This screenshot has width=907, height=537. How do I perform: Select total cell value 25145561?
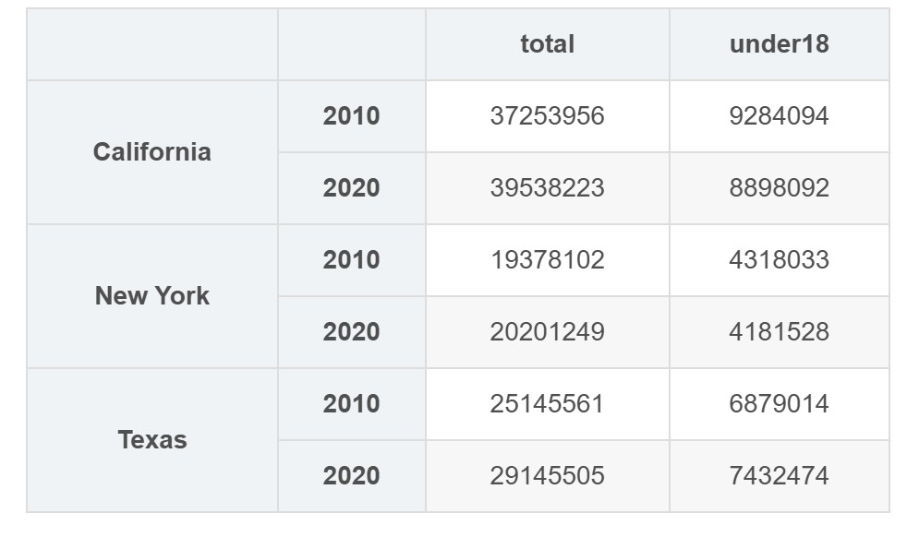(x=548, y=404)
